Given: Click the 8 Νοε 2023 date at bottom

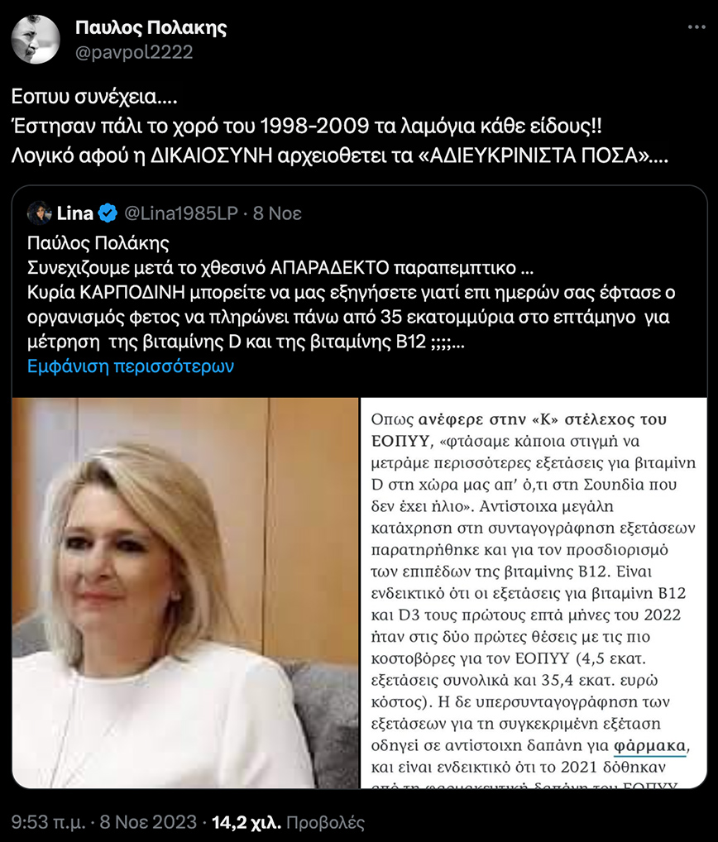Looking at the screenshot, I should click(148, 822).
